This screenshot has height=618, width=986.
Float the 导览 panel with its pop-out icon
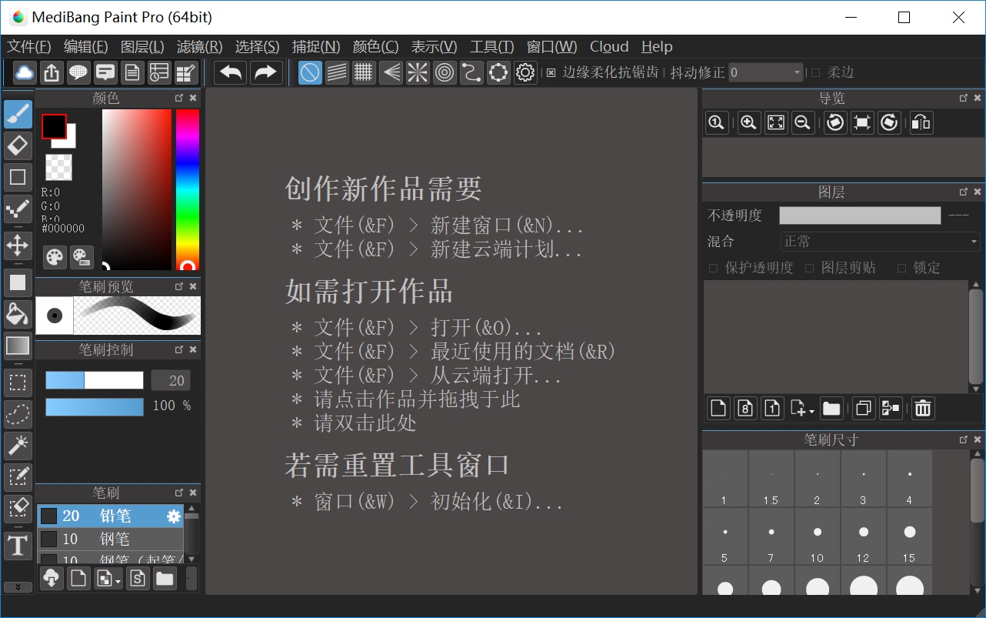click(x=964, y=98)
